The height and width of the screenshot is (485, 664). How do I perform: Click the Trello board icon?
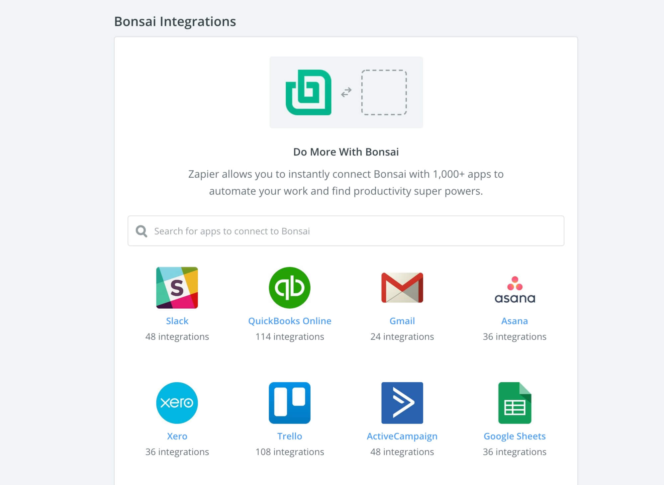coord(290,402)
